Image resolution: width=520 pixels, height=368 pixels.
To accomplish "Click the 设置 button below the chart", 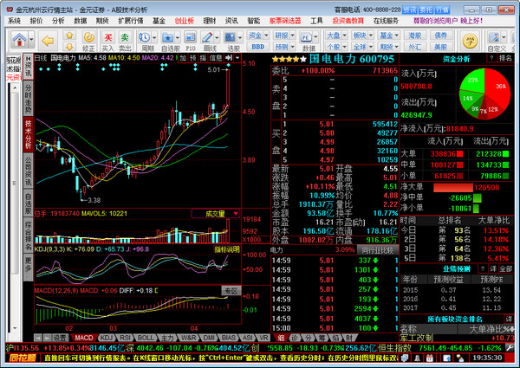I will point(61,338).
